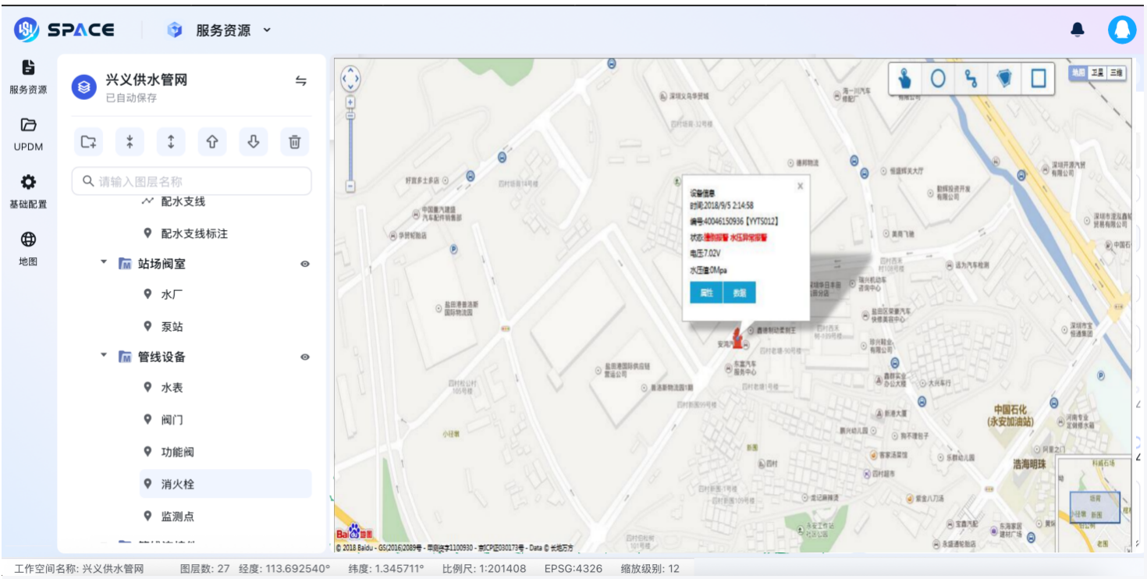Hide the 管线设备 layer group
The height and width of the screenshot is (579, 1147).
tap(305, 357)
